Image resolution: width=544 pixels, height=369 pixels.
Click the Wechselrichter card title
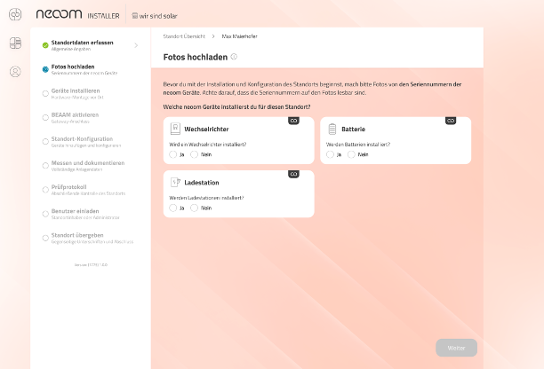tap(206, 130)
